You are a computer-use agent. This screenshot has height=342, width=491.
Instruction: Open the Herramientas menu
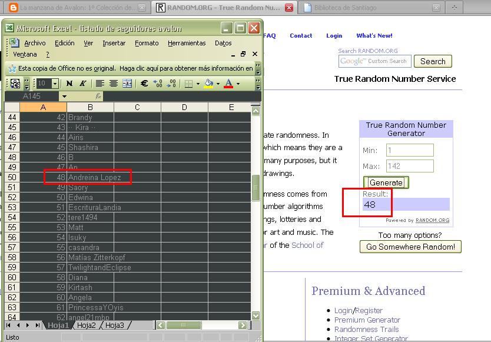(x=187, y=43)
